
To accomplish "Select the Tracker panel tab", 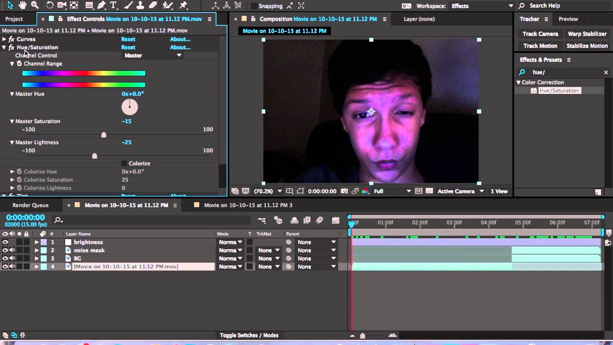I will [529, 19].
